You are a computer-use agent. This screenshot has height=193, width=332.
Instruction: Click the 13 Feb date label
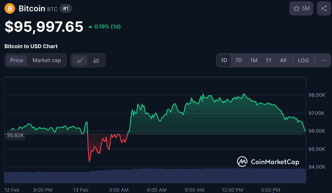(x=81, y=190)
